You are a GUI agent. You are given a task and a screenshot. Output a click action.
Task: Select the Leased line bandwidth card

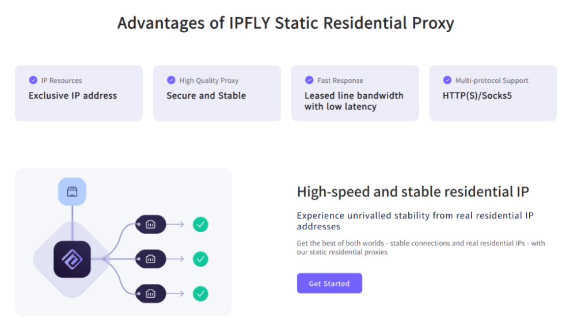pyautogui.click(x=355, y=93)
